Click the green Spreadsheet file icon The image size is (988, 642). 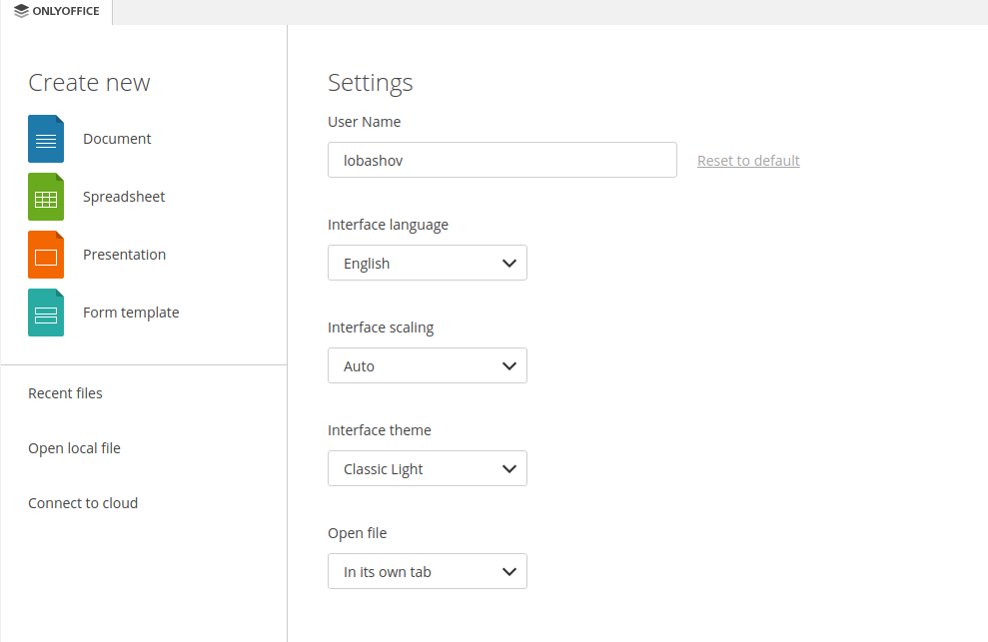pos(46,197)
